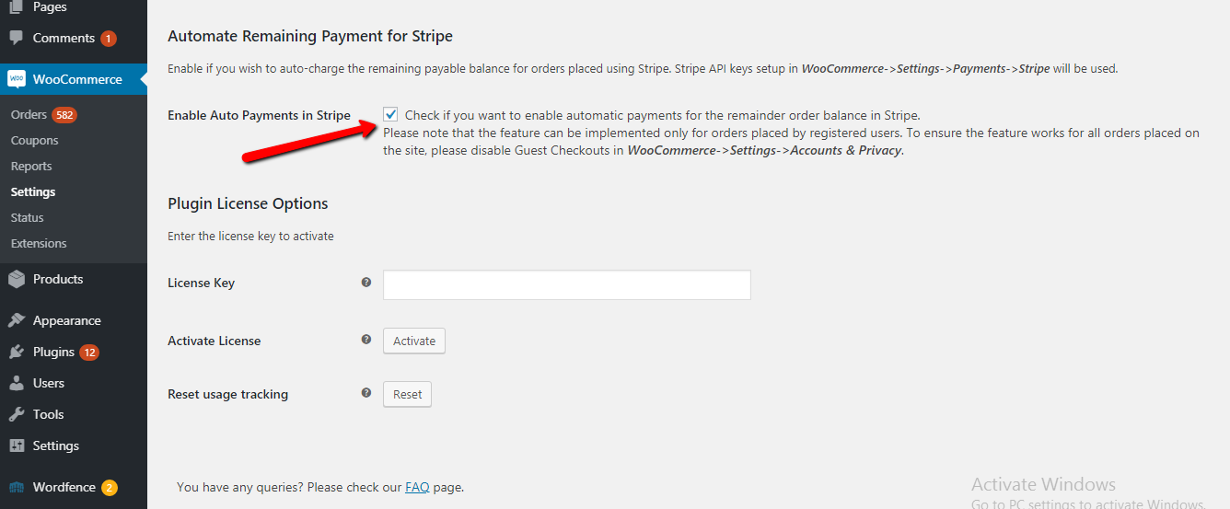The width and height of the screenshot is (1230, 509).
Task: Uncheck Enable Auto Payments in Stripe checkbox
Action: coord(390,115)
